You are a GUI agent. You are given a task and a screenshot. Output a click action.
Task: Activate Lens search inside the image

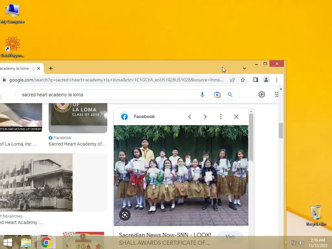point(125,215)
